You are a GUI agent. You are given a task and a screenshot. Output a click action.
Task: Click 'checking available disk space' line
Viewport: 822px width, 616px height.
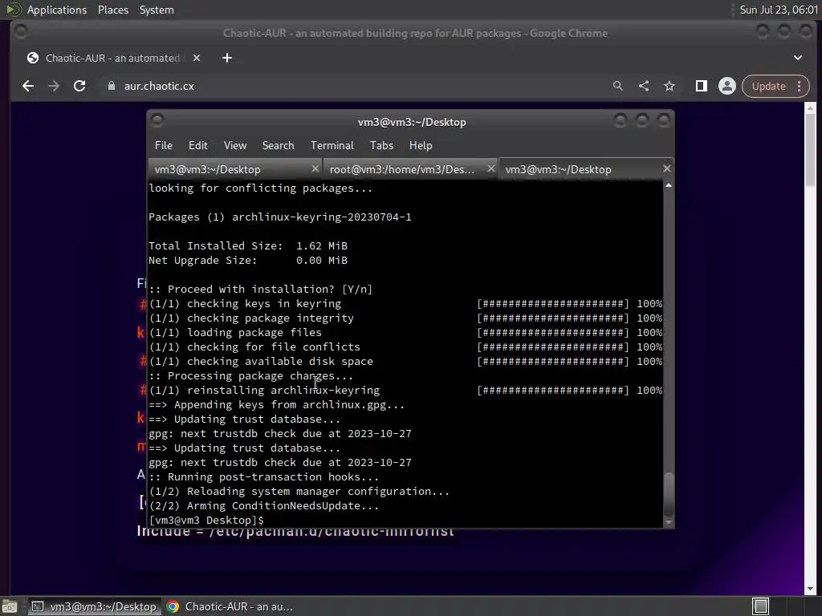tap(261, 362)
